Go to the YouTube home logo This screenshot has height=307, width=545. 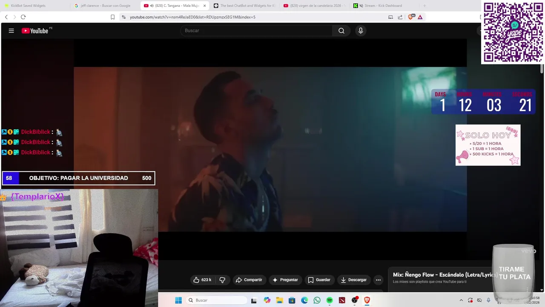pos(35,31)
